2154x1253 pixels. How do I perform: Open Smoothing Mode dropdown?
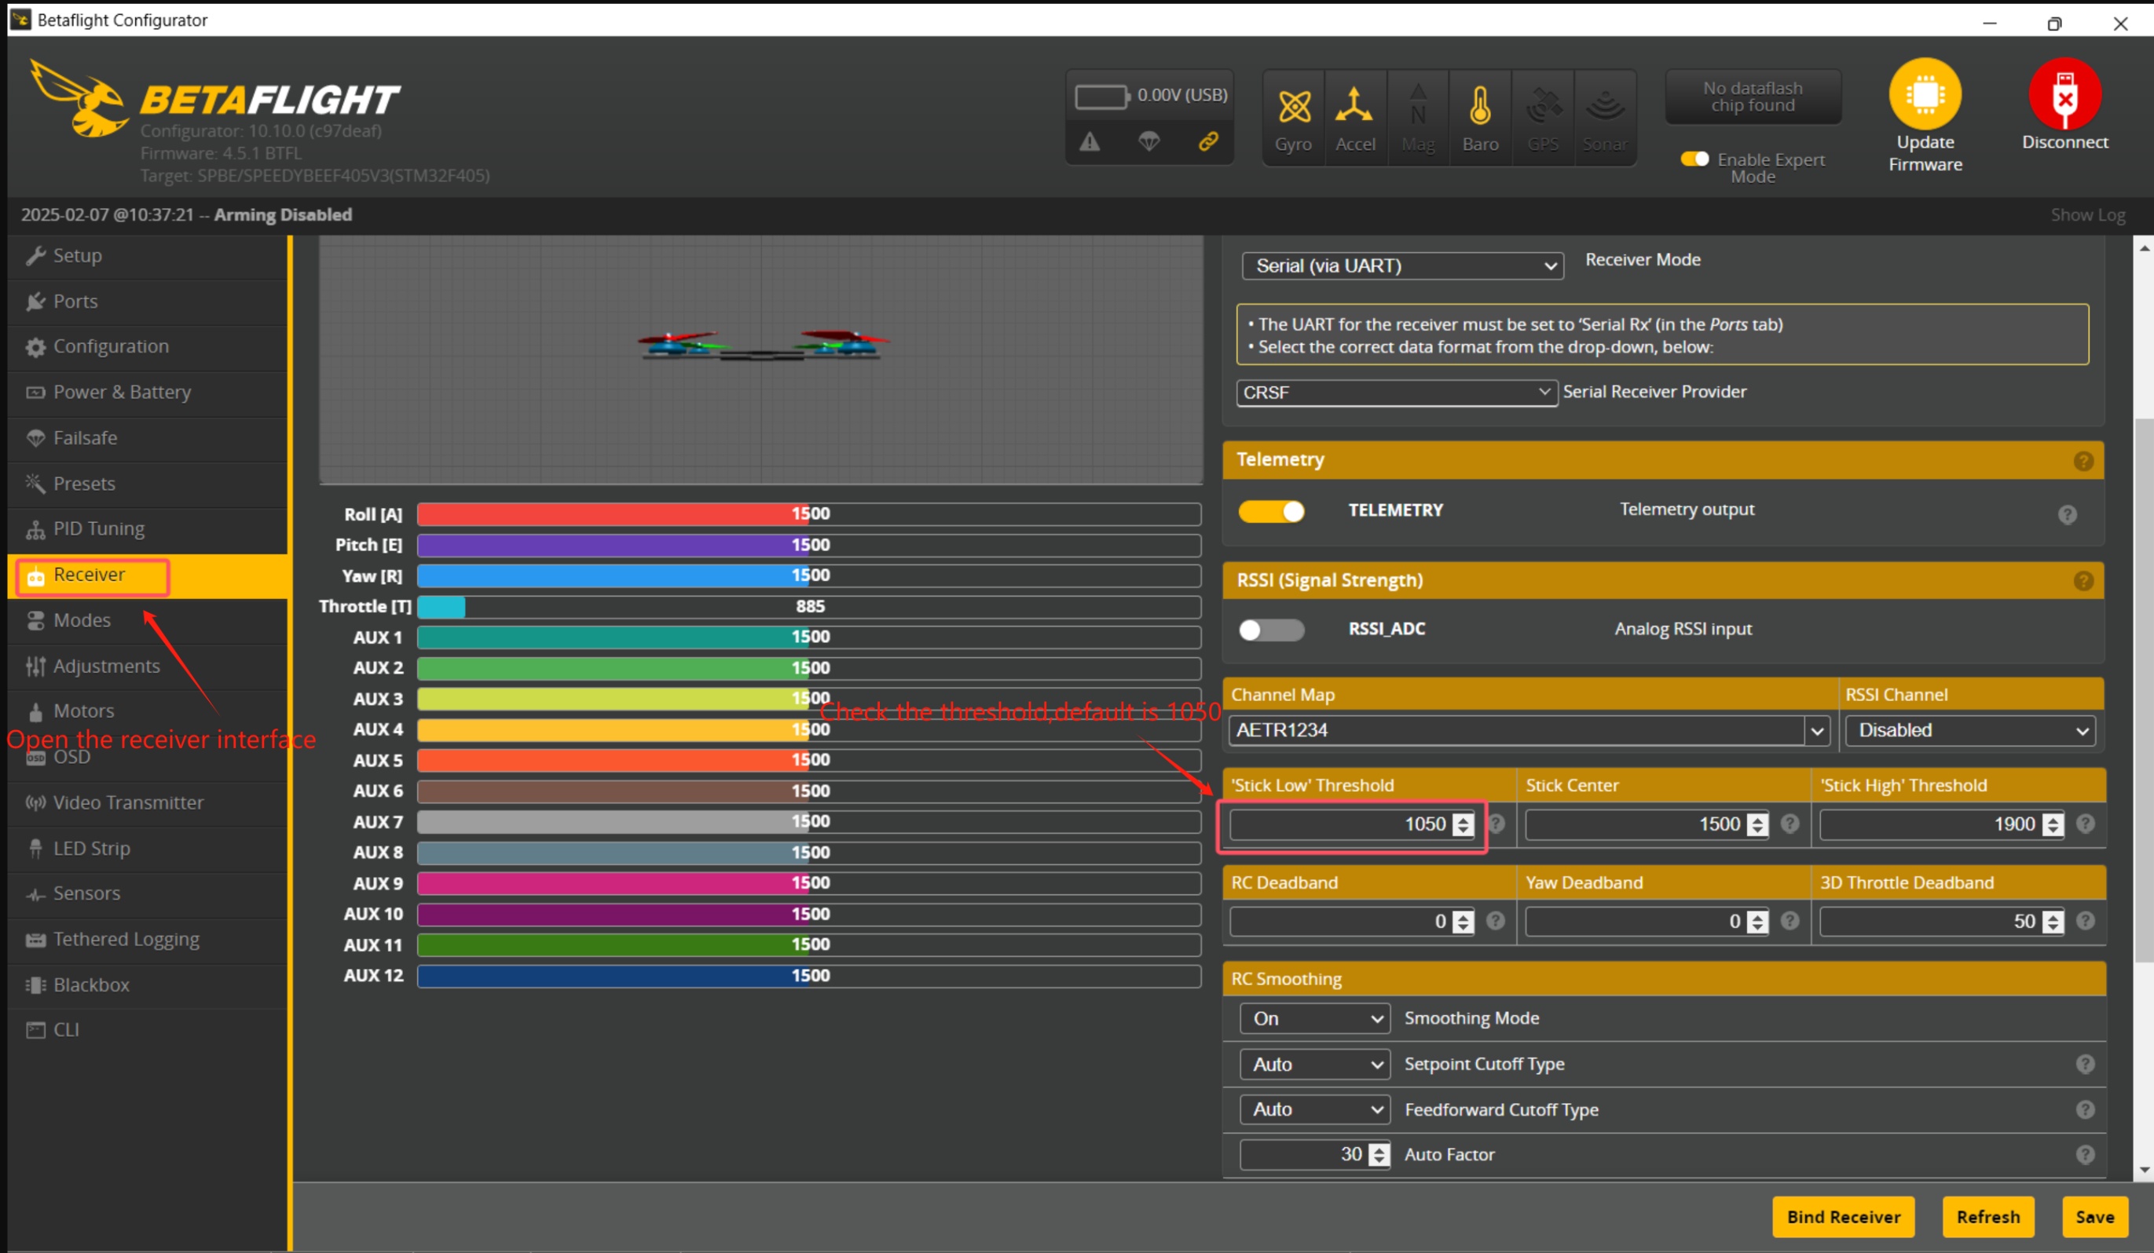tap(1314, 1019)
